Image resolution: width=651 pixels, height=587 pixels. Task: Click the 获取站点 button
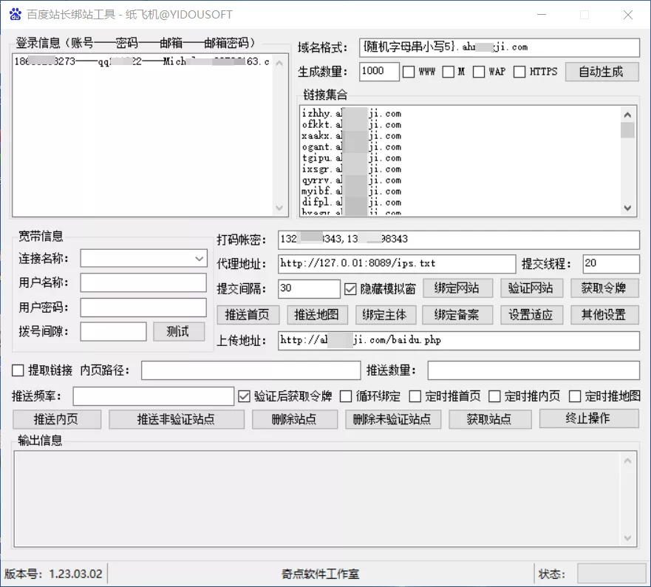coord(490,419)
